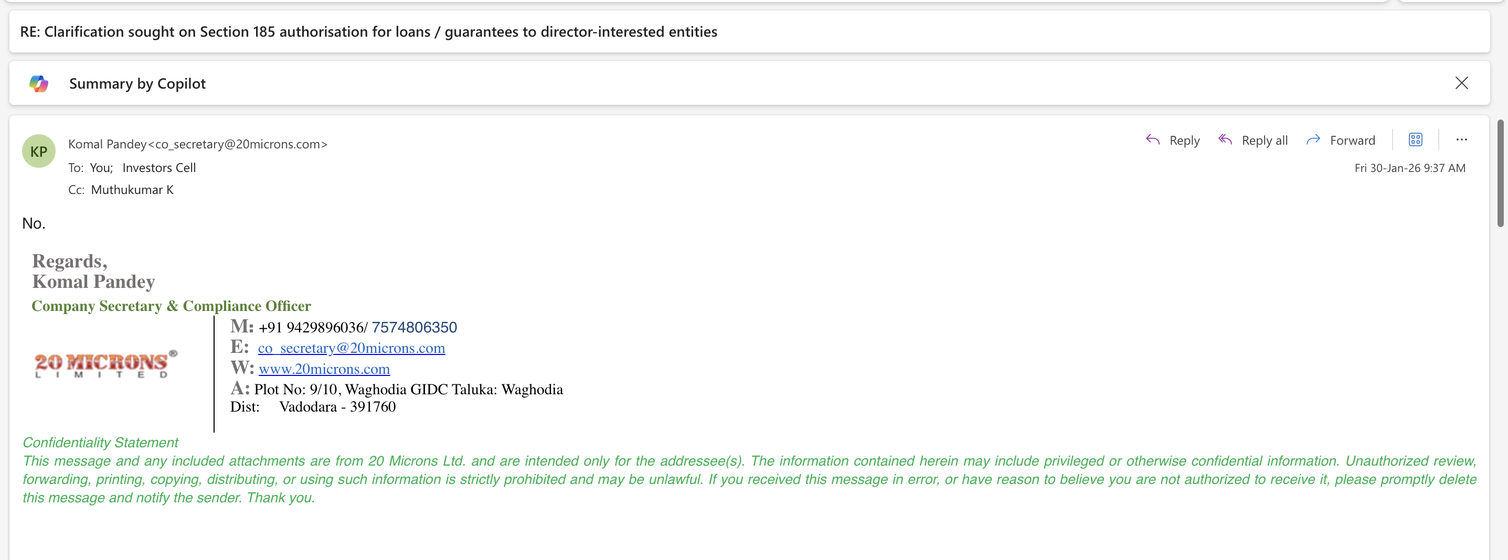
Task: Click the Investors Cell recipient
Action: 159,168
